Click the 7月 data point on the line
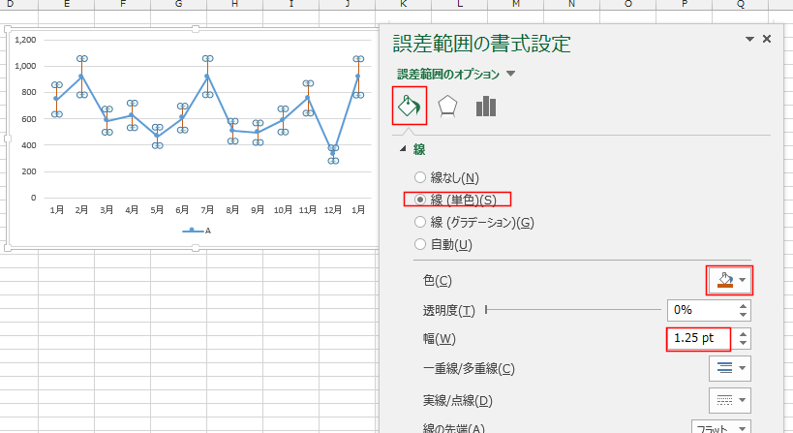793x433 pixels. [207, 76]
